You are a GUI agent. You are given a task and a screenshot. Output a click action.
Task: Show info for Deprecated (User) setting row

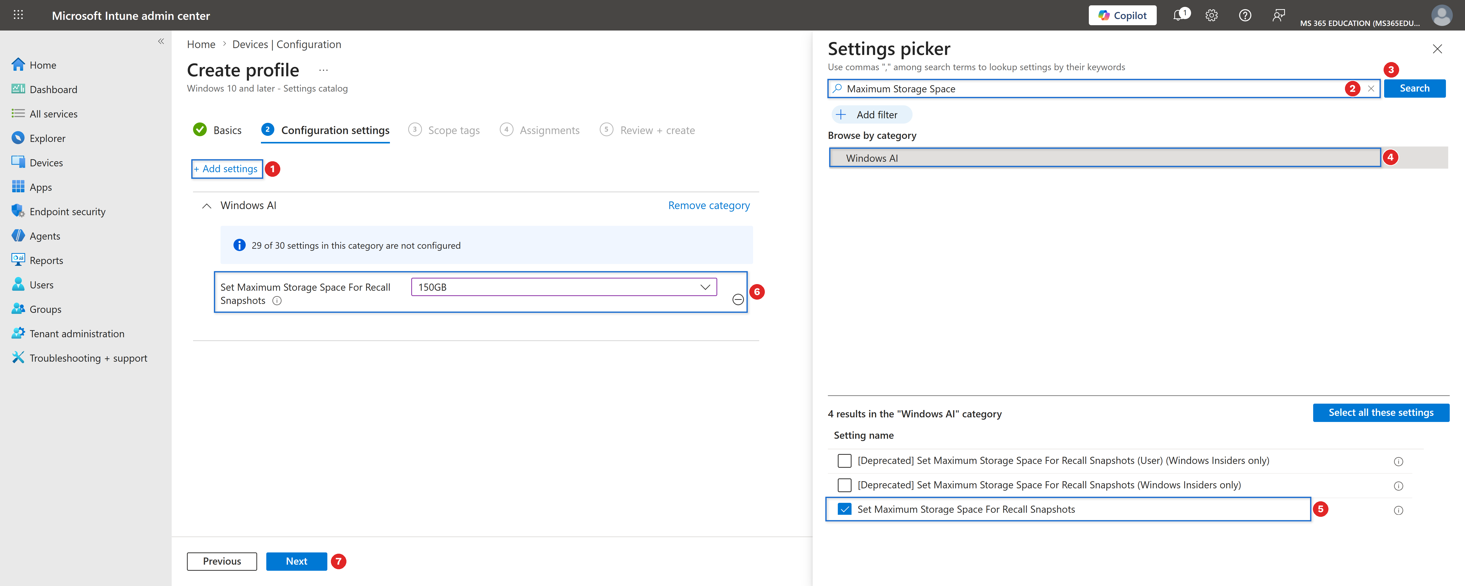click(x=1398, y=461)
